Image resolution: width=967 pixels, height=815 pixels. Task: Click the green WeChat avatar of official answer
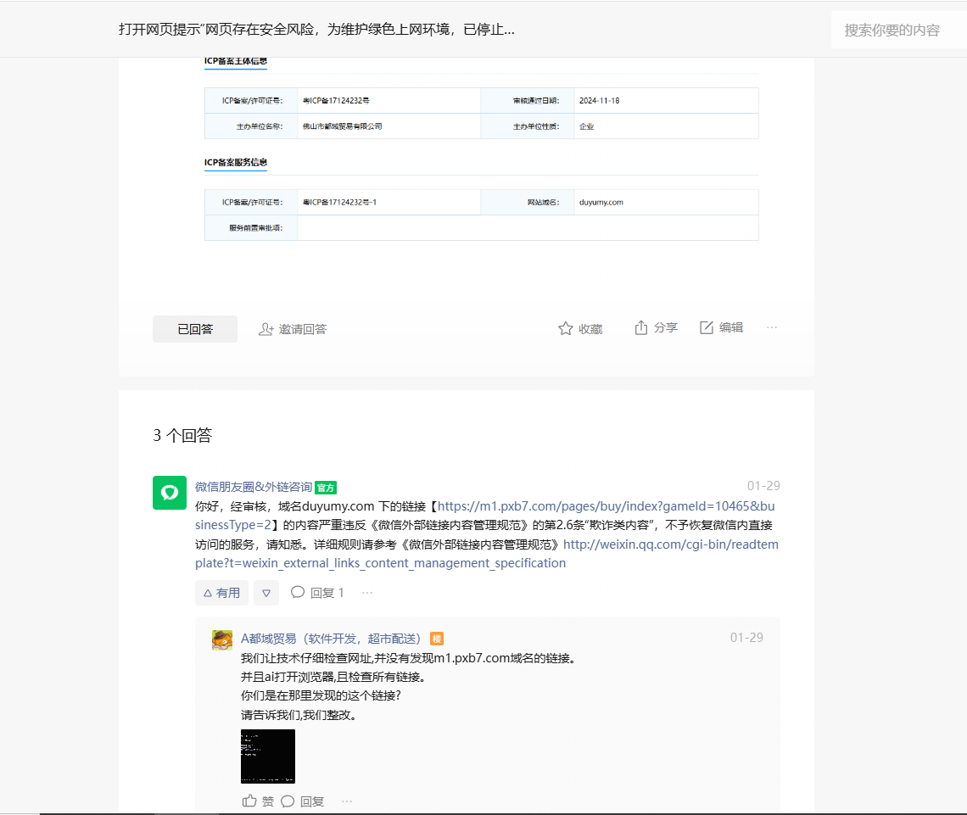170,493
